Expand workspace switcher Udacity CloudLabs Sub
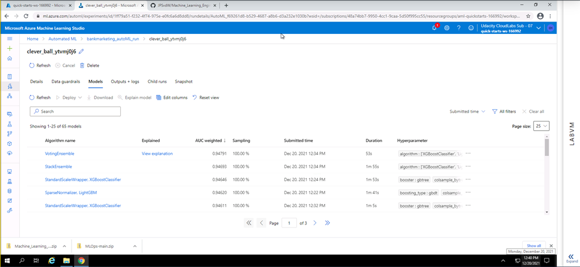This screenshot has height=267, width=580. click(538, 28)
